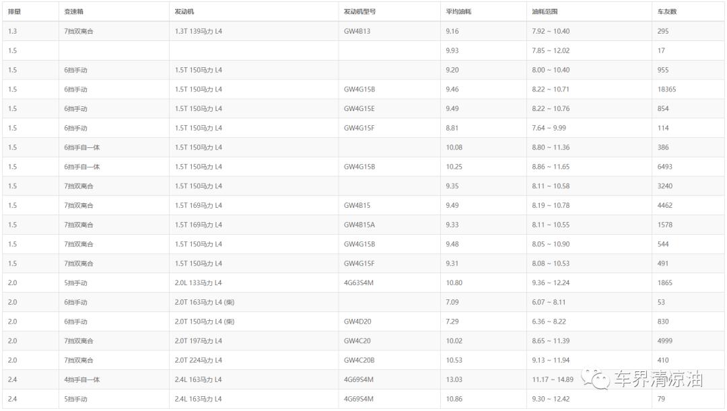Click owner count 114
The width and height of the screenshot is (727, 411).
pos(663,128)
